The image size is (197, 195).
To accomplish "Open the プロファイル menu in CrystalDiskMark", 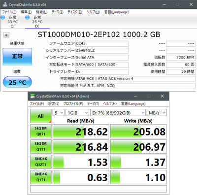I will click(73, 104).
